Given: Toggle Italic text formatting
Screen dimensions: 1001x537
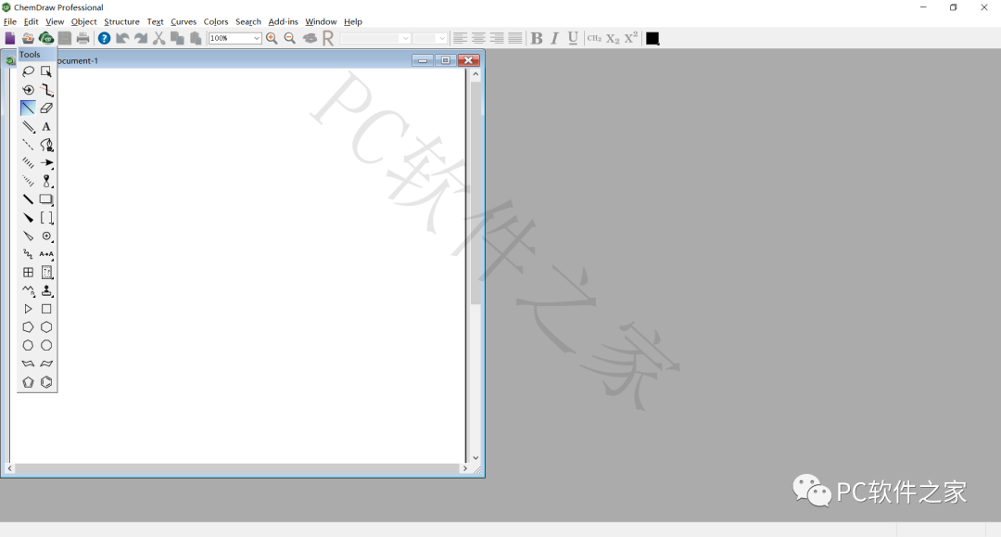Looking at the screenshot, I should (x=554, y=38).
